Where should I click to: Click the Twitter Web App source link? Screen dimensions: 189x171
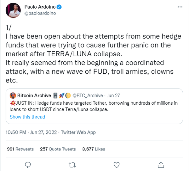[x=78, y=132]
